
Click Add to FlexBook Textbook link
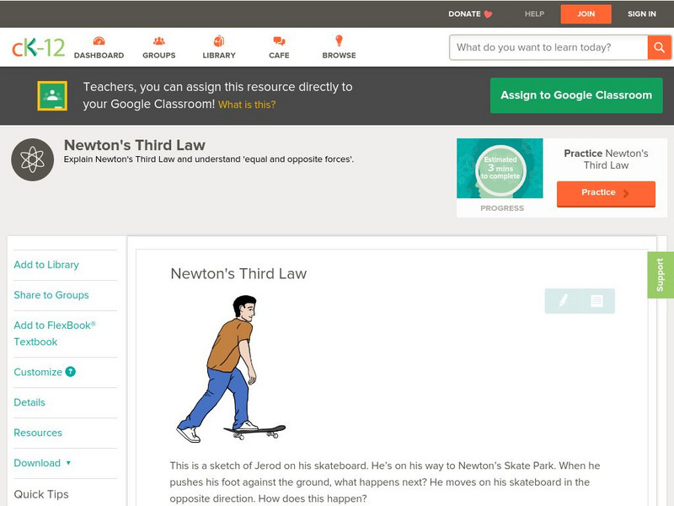[x=55, y=333]
